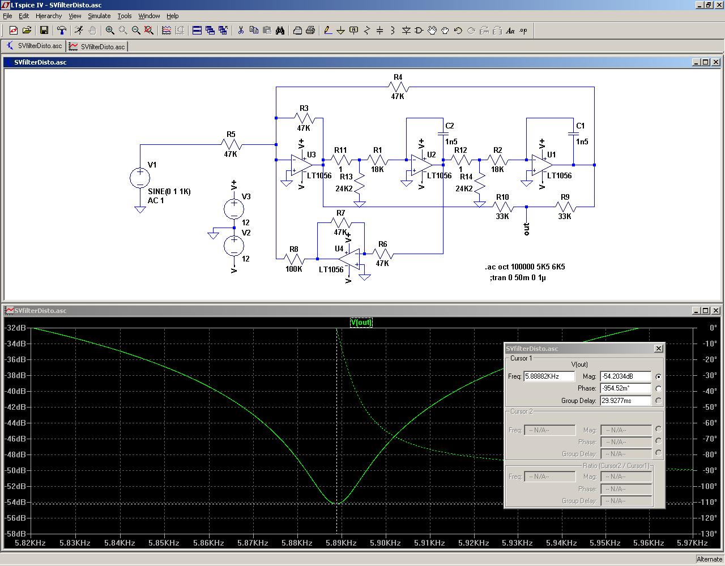
Task: Click the Cut scissors icon
Action: (241, 31)
